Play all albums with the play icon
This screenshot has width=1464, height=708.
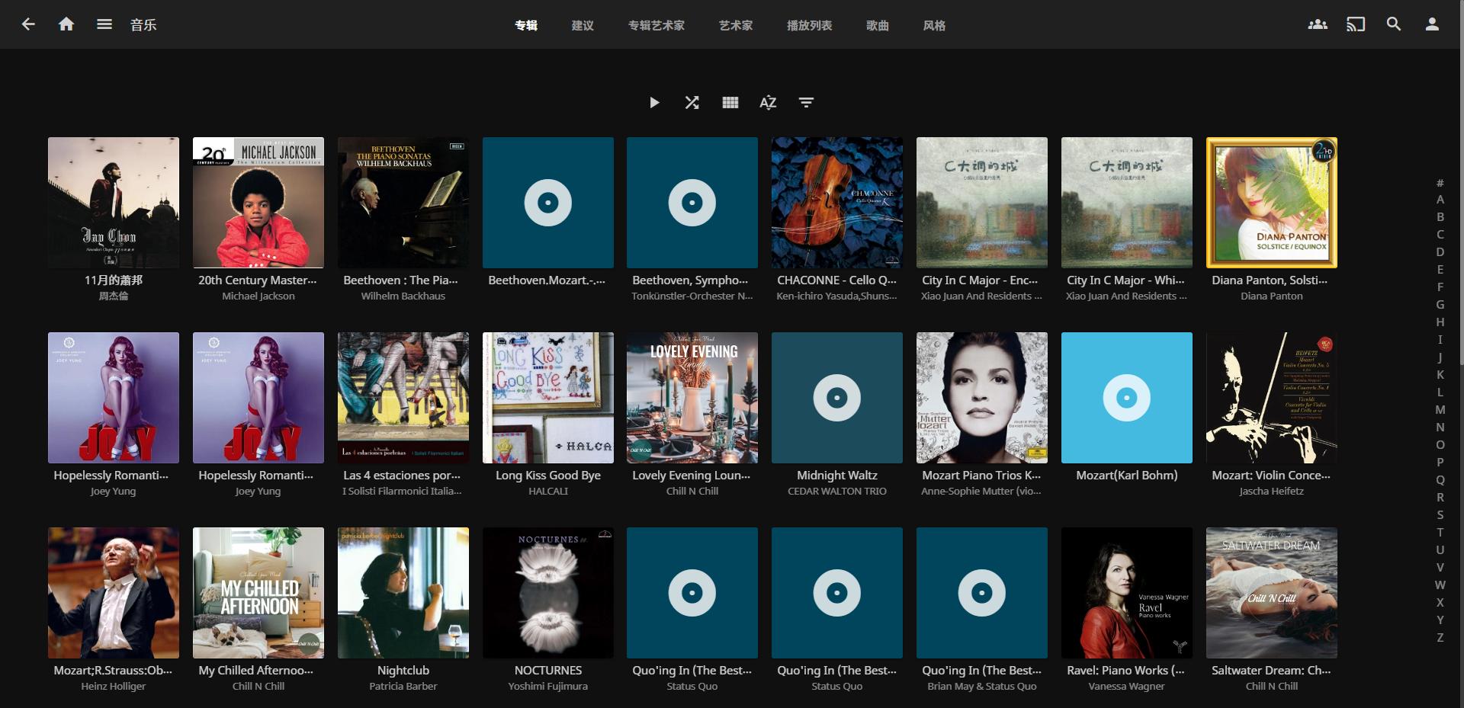(x=654, y=103)
